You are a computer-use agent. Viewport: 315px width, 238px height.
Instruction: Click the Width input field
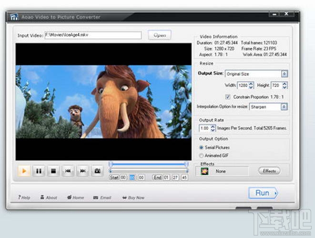click(243, 86)
